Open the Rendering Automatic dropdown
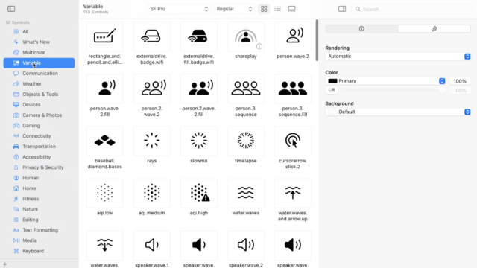The height and width of the screenshot is (268, 477). (398, 57)
